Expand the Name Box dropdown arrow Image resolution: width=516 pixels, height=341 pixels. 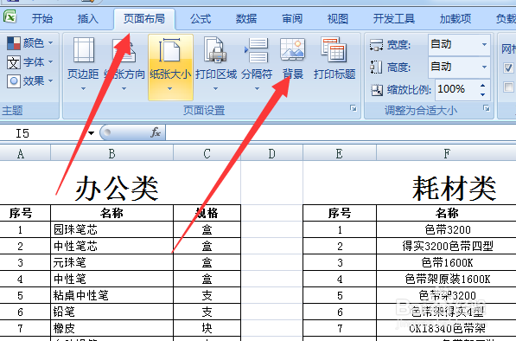coord(91,133)
